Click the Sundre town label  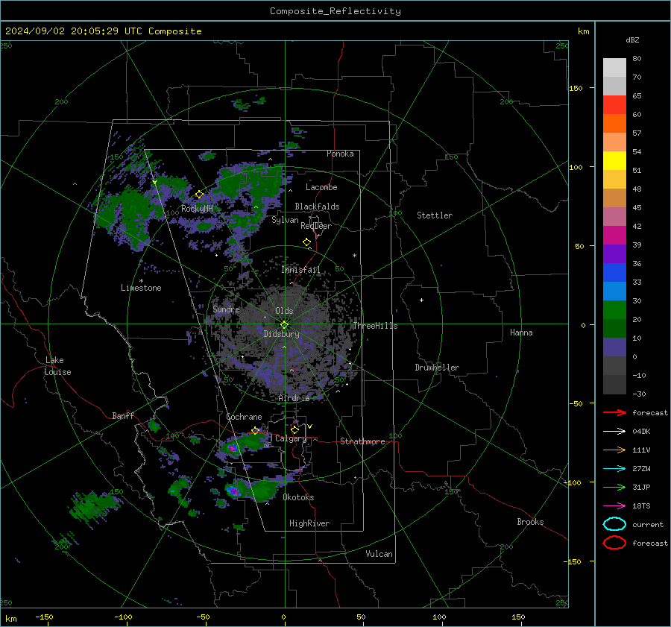coord(227,309)
